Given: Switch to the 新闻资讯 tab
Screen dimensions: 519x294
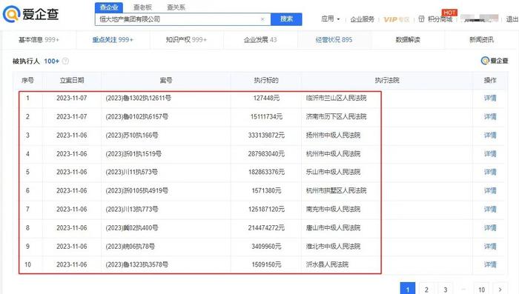Looking at the screenshot, I should click(482, 40).
